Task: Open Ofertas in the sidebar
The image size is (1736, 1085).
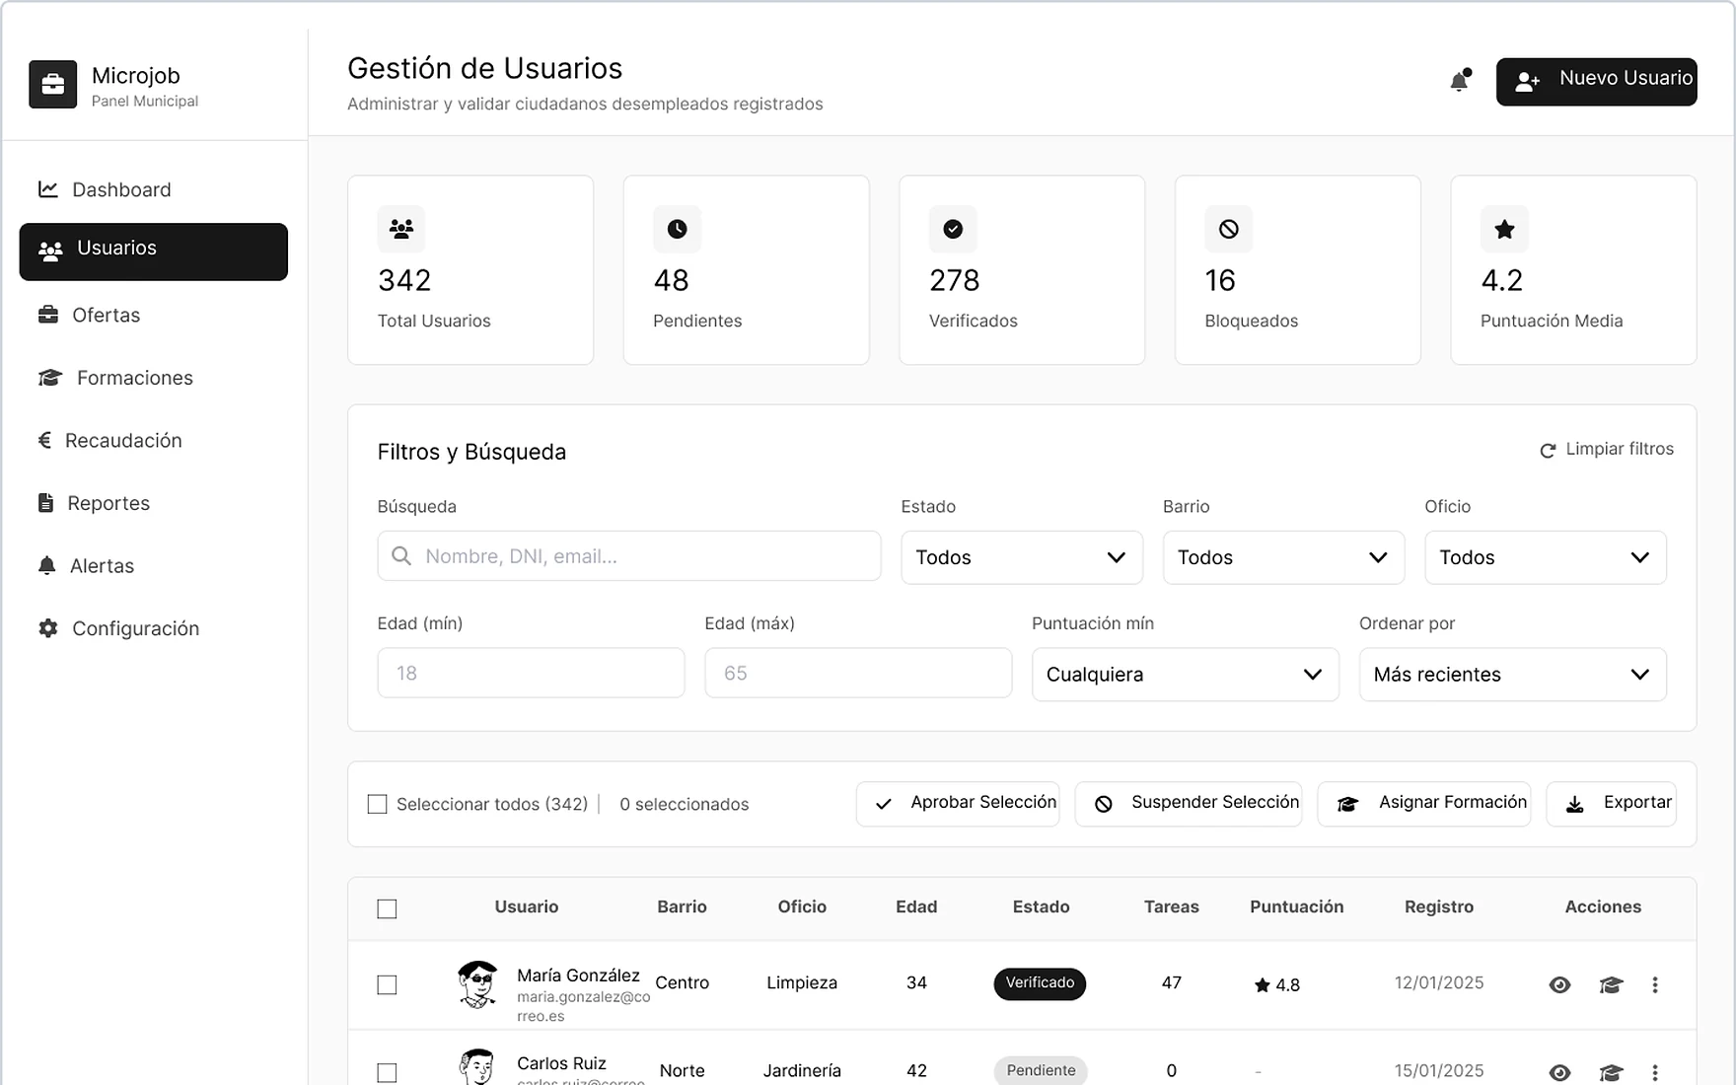Action: point(154,315)
